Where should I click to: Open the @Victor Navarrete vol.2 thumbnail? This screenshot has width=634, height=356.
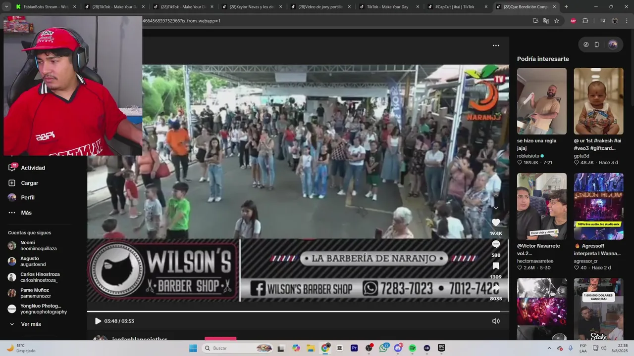[541, 206]
